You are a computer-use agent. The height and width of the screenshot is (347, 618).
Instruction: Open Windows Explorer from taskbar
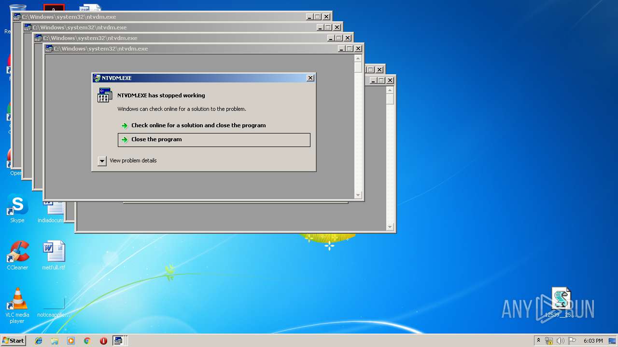(55, 341)
